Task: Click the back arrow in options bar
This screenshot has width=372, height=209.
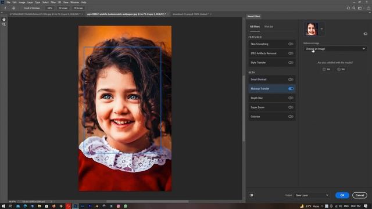Action: point(5,8)
